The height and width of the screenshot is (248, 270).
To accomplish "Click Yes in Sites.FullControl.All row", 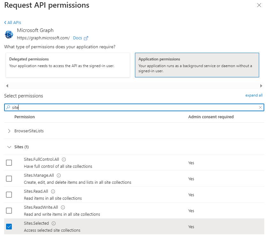I will [x=191, y=163].
